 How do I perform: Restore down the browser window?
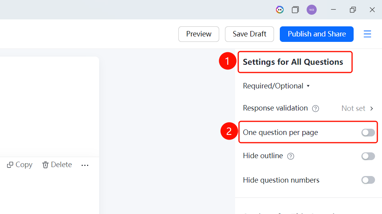353,10
